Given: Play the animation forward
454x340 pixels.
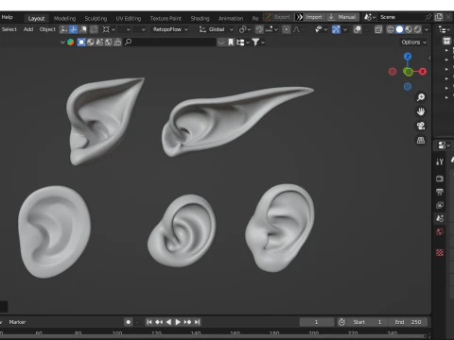Looking at the screenshot, I should tap(178, 322).
